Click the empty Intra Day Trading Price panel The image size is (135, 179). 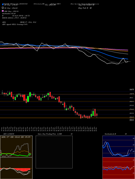(54, 152)
